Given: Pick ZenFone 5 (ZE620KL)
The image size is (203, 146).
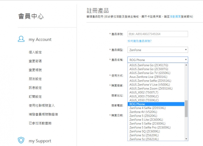Looking at the screenshot, I should [x=156, y=116].
